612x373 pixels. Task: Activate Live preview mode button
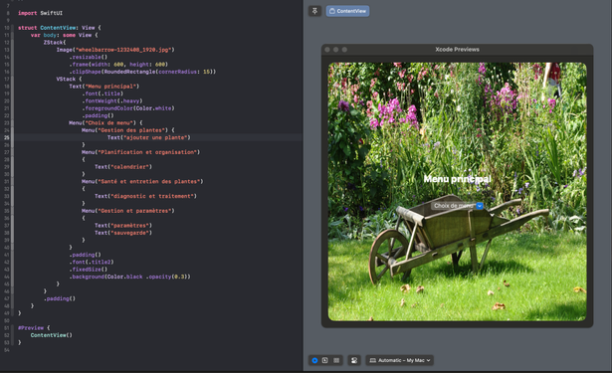click(x=314, y=360)
